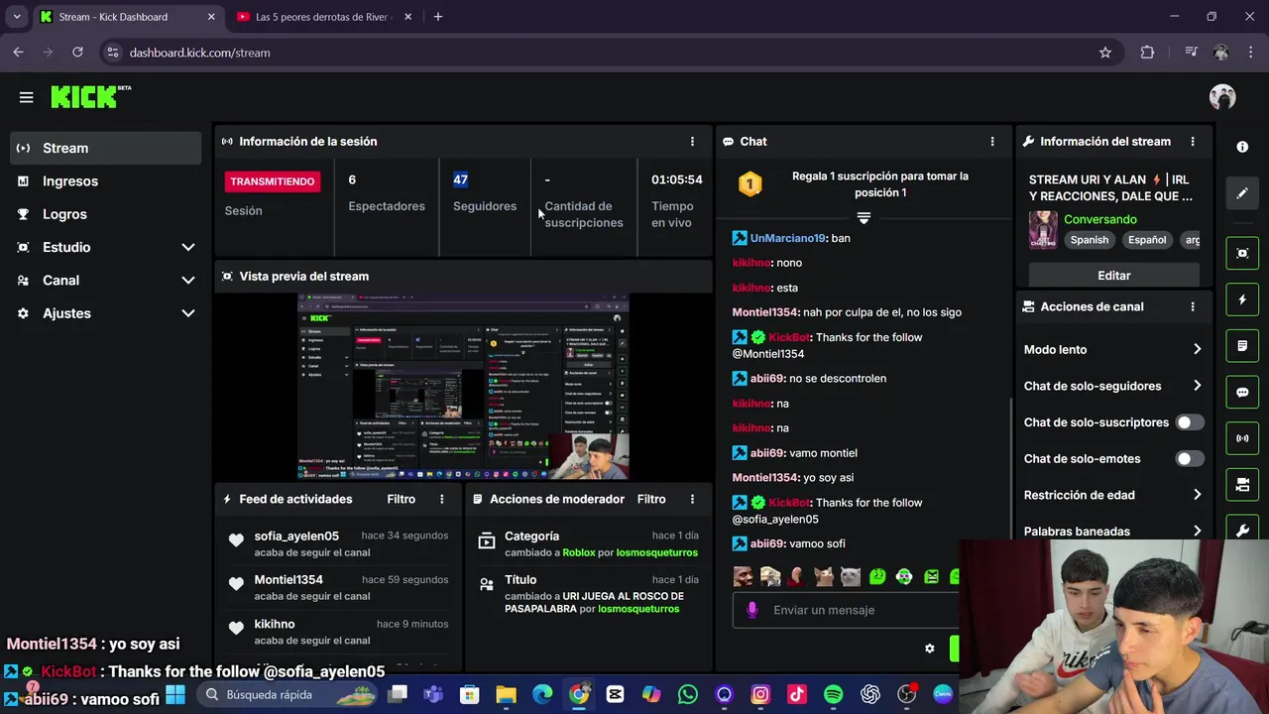Open Modo lento settings

pyautogui.click(x=1112, y=350)
